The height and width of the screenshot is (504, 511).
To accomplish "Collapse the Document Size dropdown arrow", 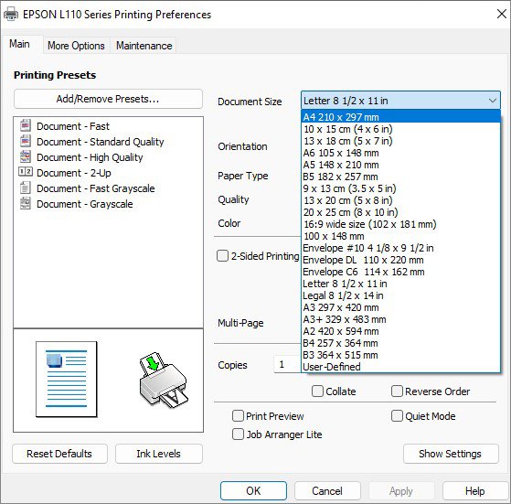I will (x=493, y=101).
